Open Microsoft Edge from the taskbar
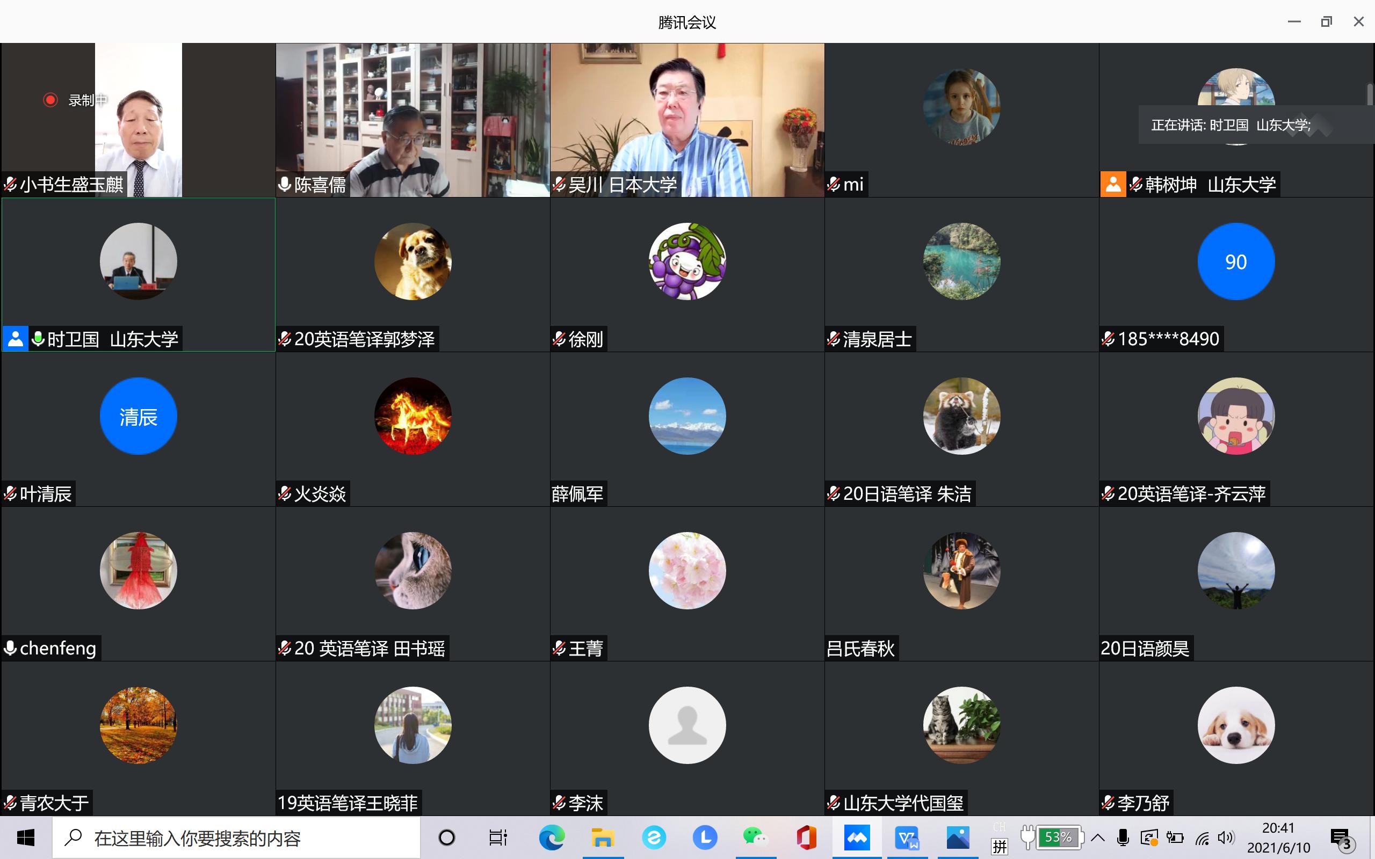The height and width of the screenshot is (859, 1375). [x=552, y=838]
